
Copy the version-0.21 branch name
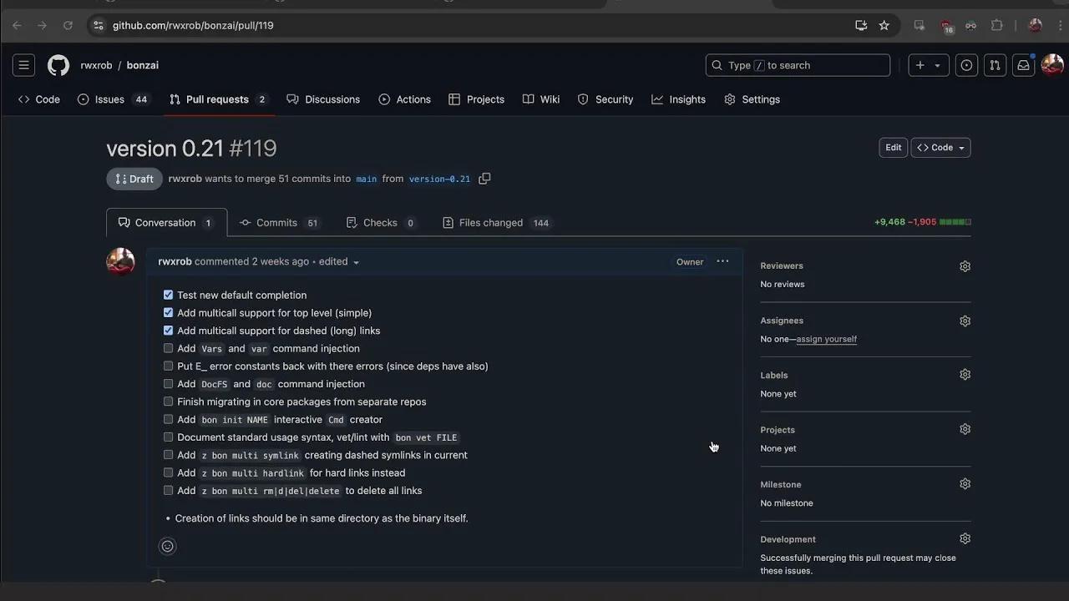coord(484,178)
